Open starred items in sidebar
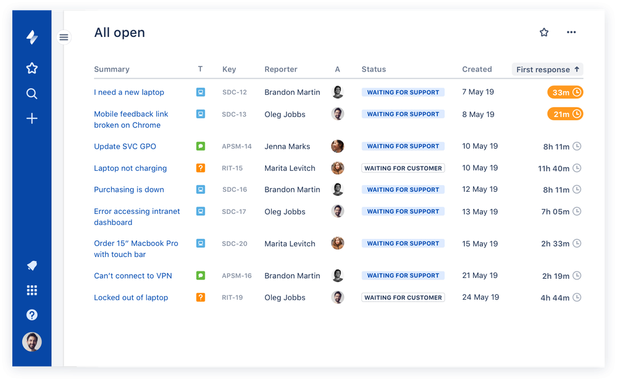This screenshot has height=381, width=617. click(x=32, y=68)
